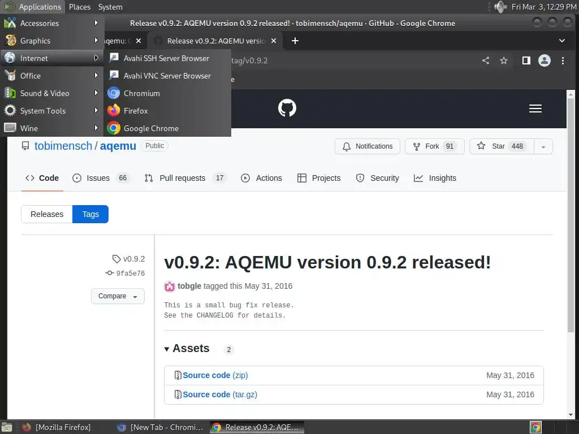The height and width of the screenshot is (434, 579).
Task: Click the GitHub logo
Action: (x=287, y=108)
